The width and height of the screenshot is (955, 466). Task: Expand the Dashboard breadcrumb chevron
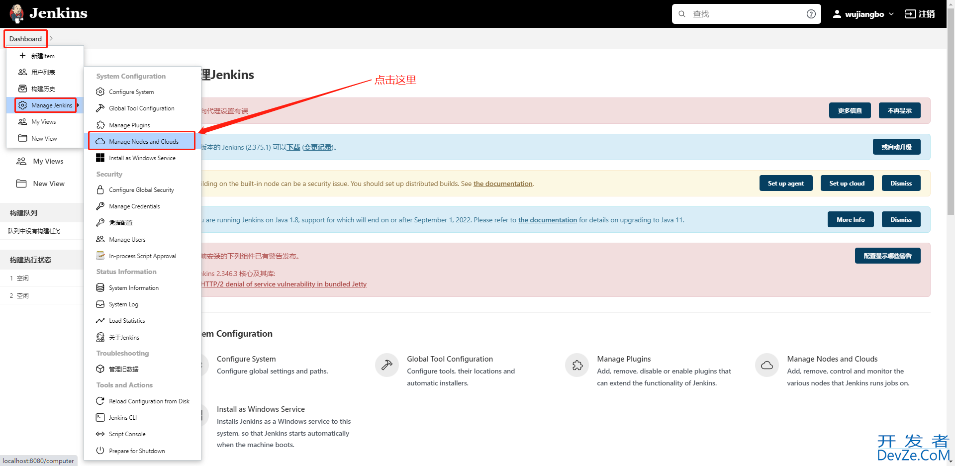pos(51,38)
